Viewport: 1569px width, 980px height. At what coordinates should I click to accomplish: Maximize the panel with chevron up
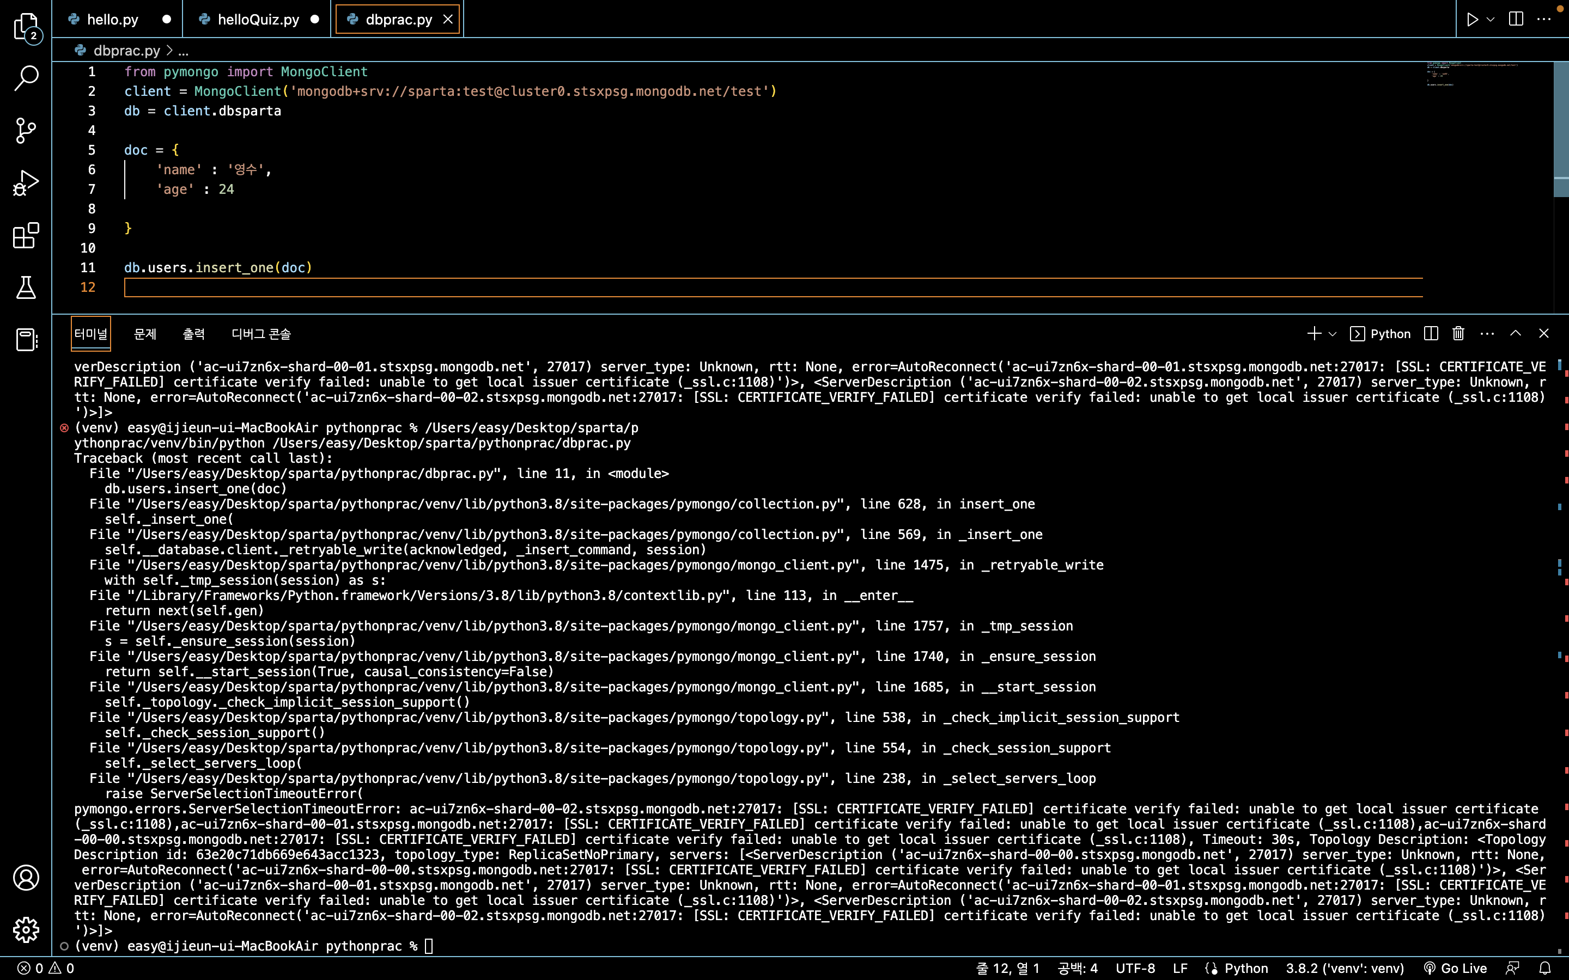click(1515, 334)
